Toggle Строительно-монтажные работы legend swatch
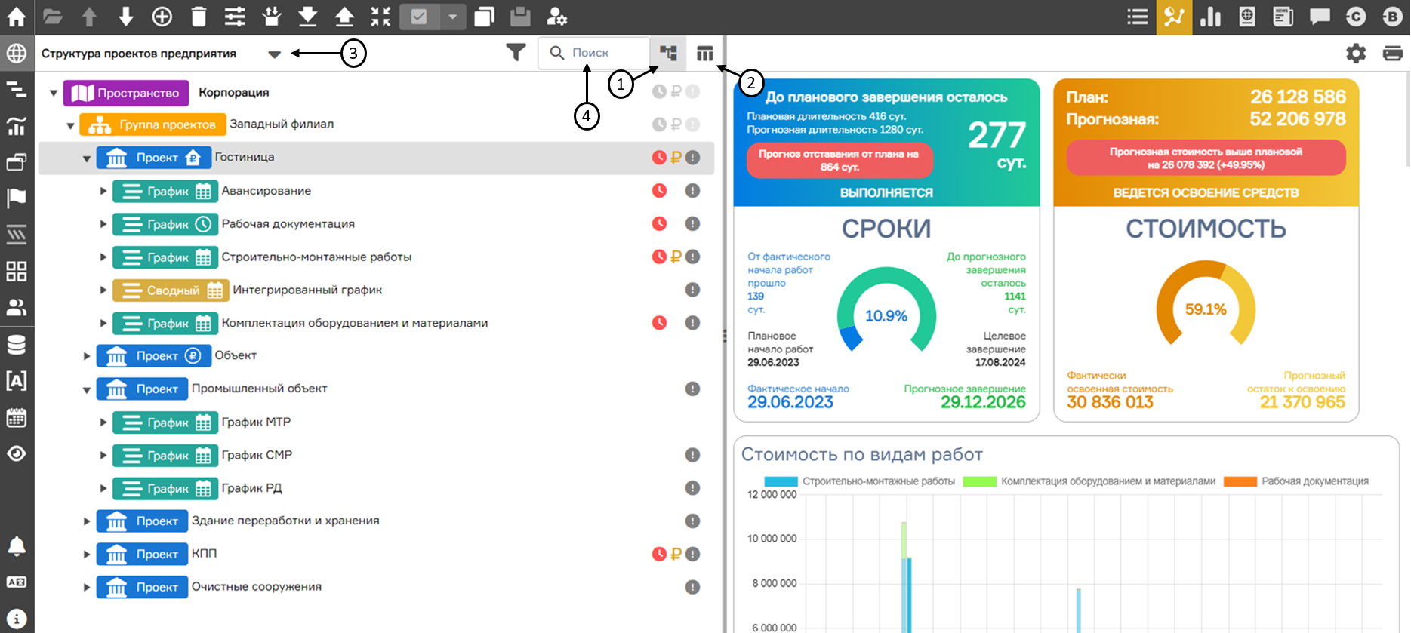Image resolution: width=1411 pixels, height=633 pixels. click(781, 481)
